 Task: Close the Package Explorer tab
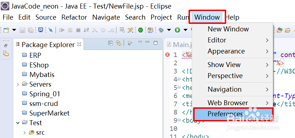click(79, 44)
